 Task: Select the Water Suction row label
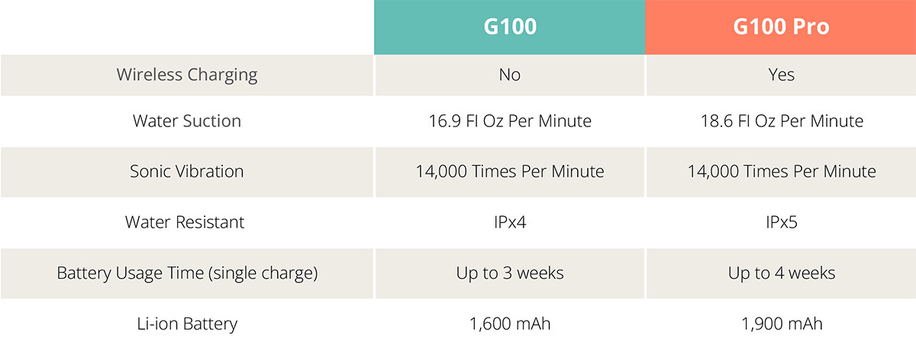(x=187, y=121)
